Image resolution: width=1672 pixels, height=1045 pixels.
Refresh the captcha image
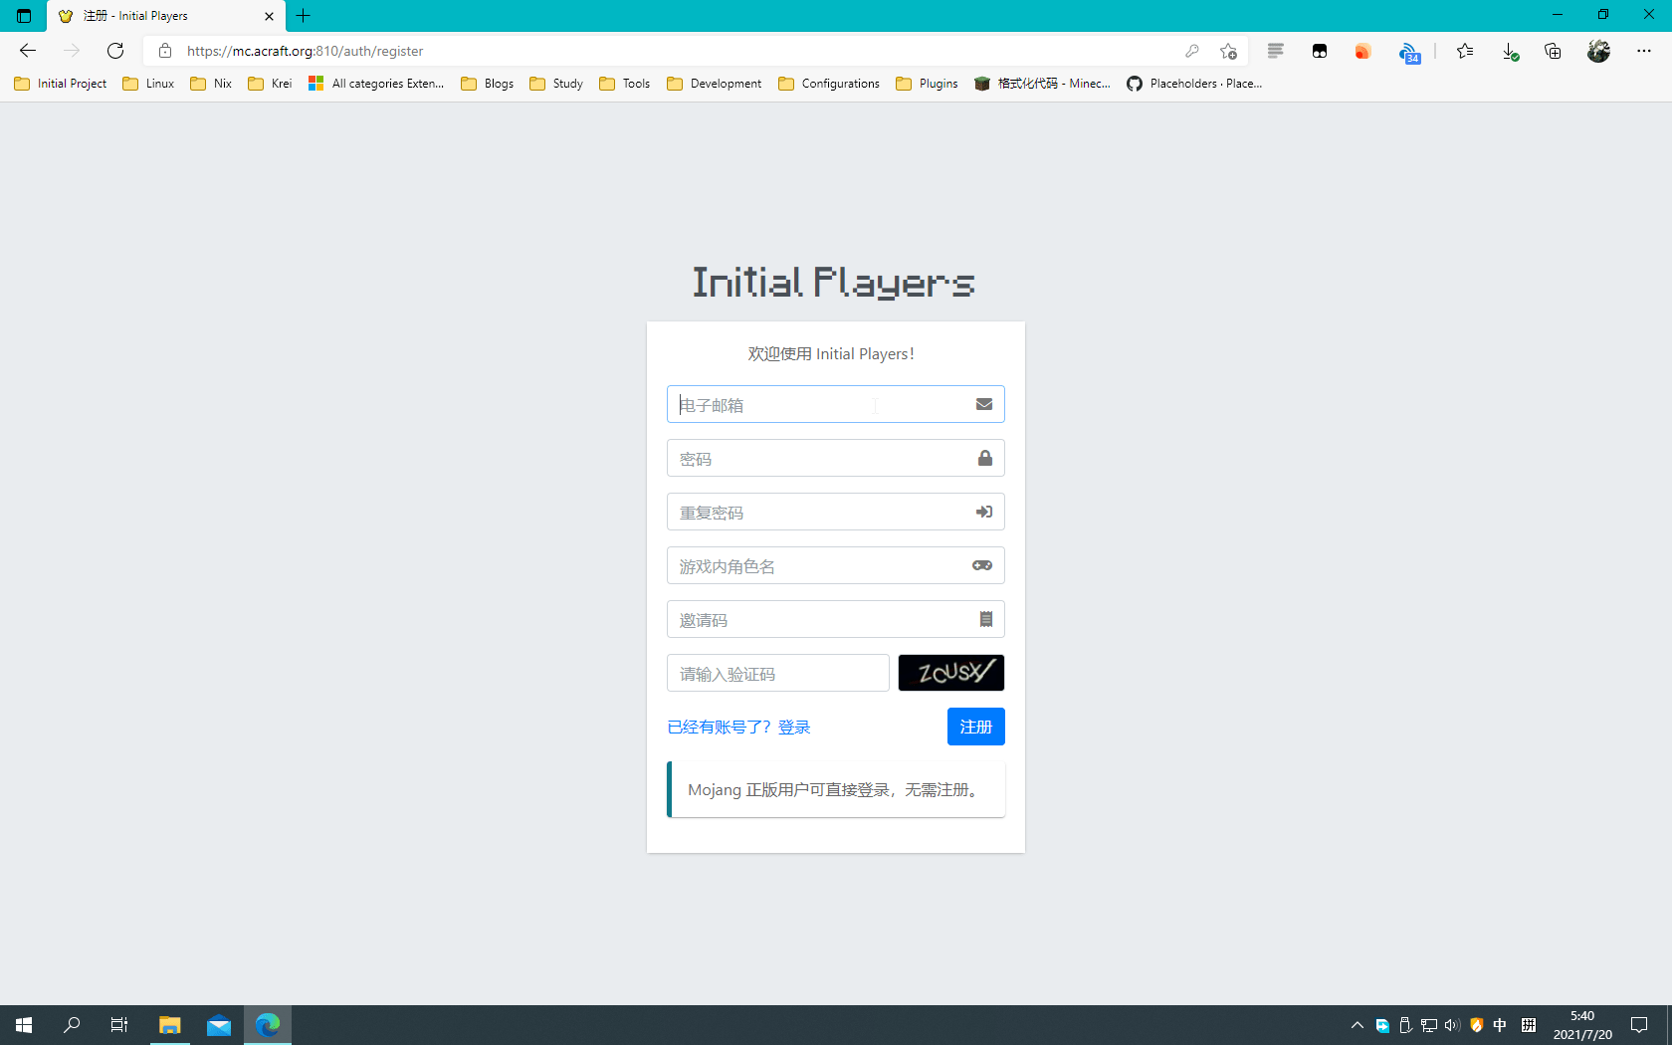click(x=950, y=673)
